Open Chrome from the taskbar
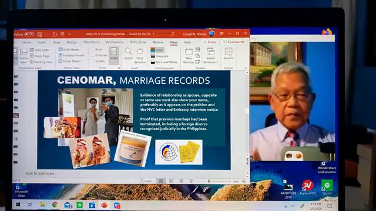The width and height of the screenshot is (376, 211). tap(55, 205)
